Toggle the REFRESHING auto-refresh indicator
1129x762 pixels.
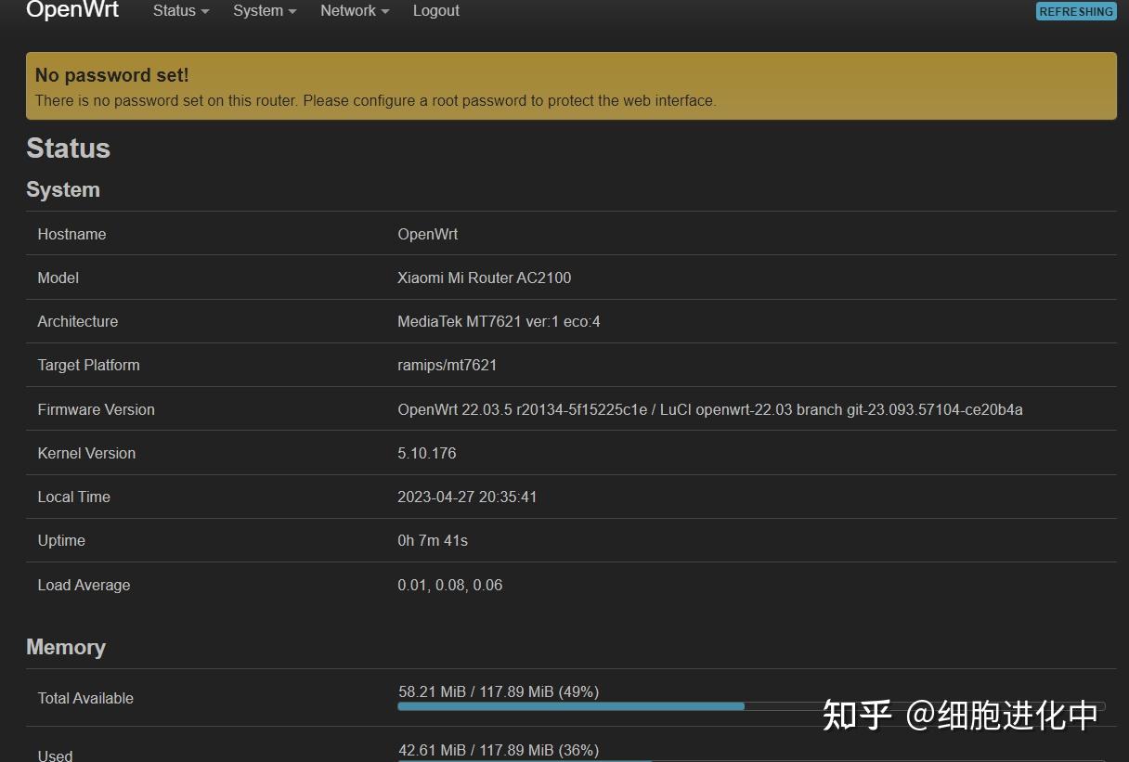tap(1076, 11)
